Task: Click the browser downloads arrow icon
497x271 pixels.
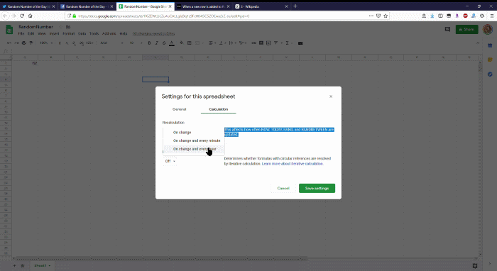Action: click(432, 16)
